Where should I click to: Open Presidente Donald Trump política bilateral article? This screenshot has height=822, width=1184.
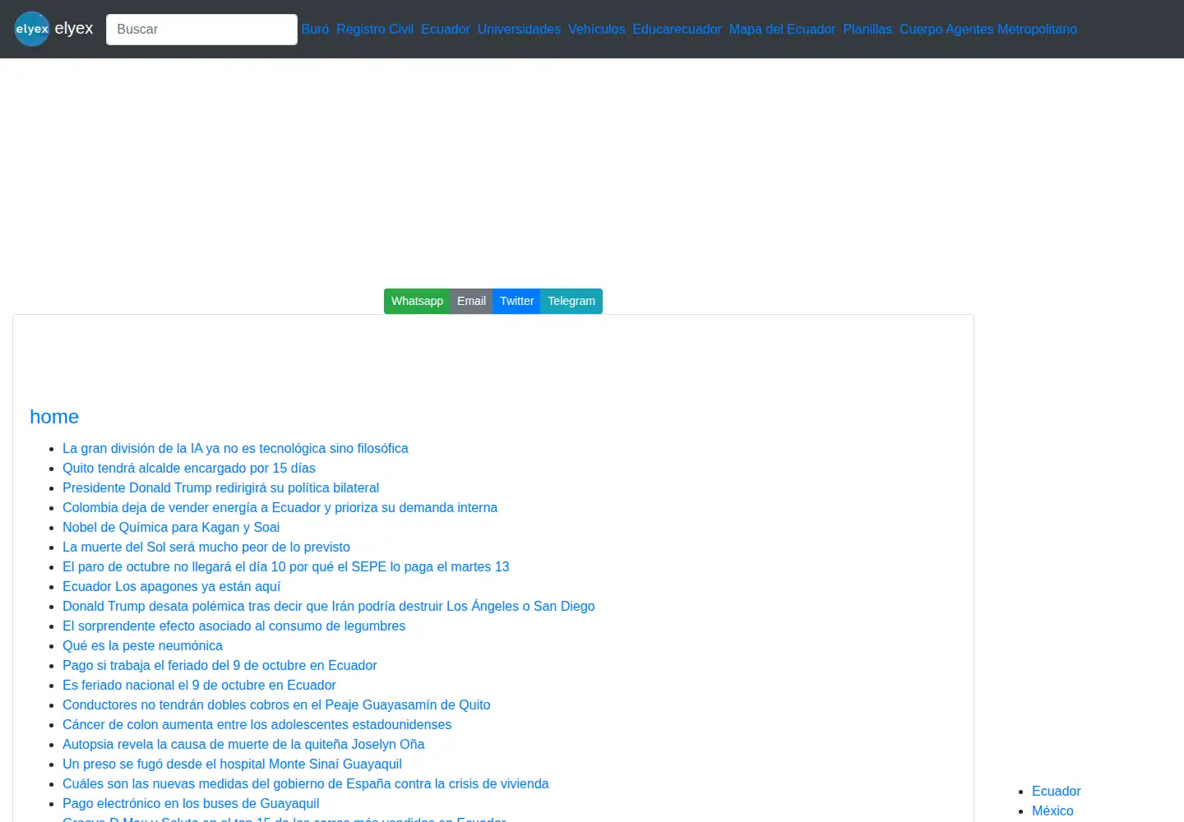coord(220,487)
